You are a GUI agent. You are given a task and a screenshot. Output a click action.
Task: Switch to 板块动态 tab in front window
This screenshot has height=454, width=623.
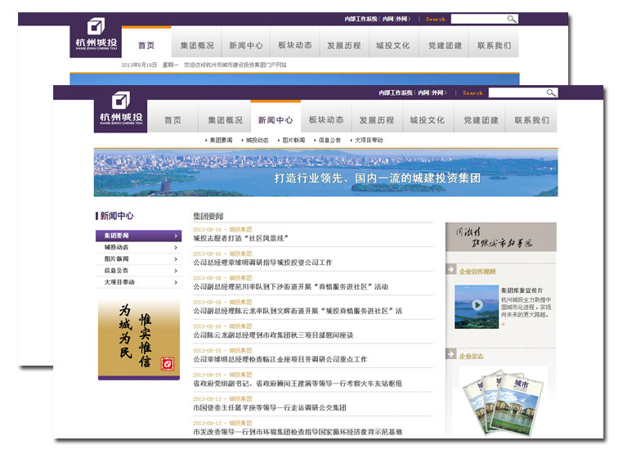click(326, 120)
